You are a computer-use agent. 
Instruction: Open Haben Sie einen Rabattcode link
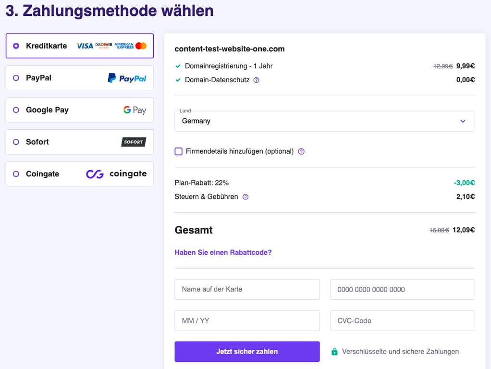223,252
